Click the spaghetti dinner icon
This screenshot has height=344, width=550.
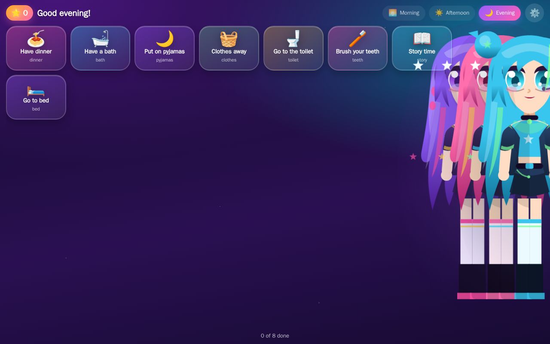point(36,39)
